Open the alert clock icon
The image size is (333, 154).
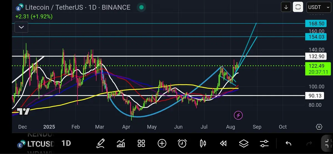point(182,143)
